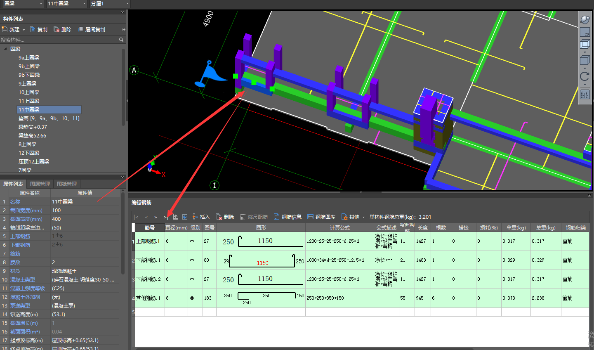Move the rebar row up
The width and height of the screenshot is (594, 350).
click(x=176, y=217)
